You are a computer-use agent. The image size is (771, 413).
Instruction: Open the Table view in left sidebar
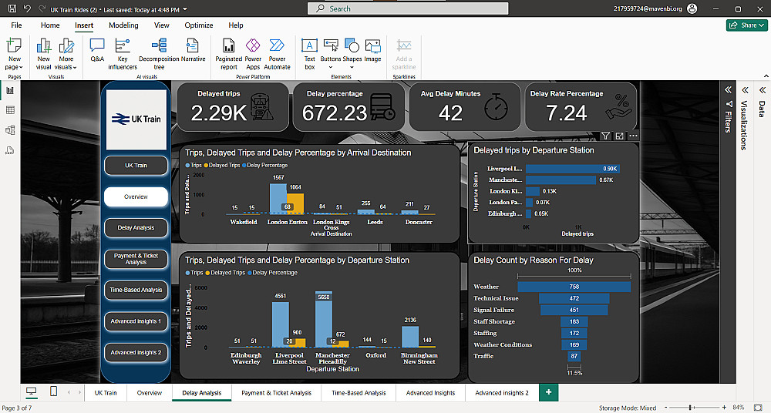pyautogui.click(x=10, y=110)
